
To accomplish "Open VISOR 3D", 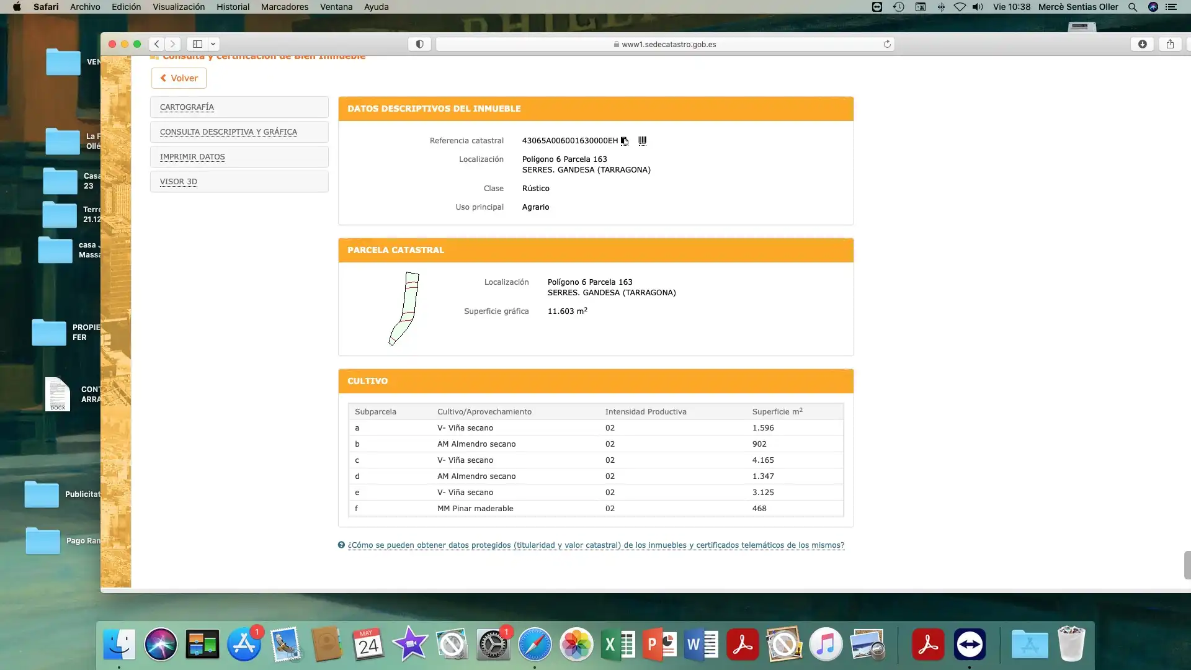I will 179,182.
